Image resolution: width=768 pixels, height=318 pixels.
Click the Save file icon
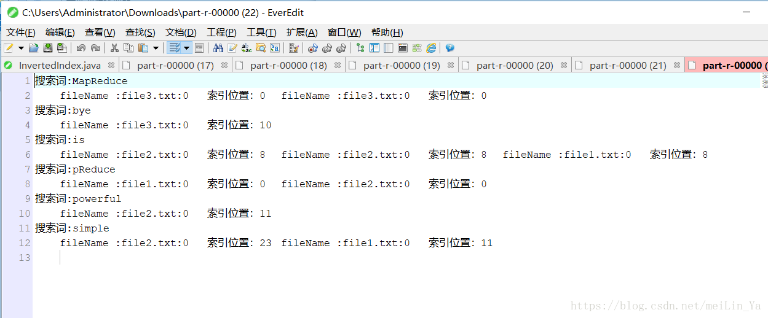(x=48, y=48)
